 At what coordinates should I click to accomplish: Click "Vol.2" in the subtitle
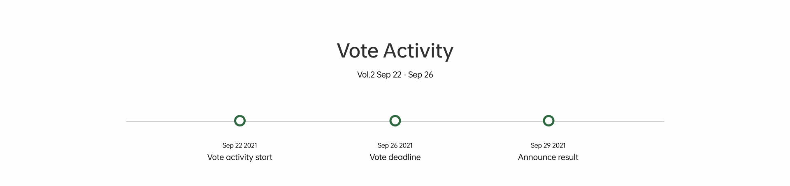[x=366, y=75]
